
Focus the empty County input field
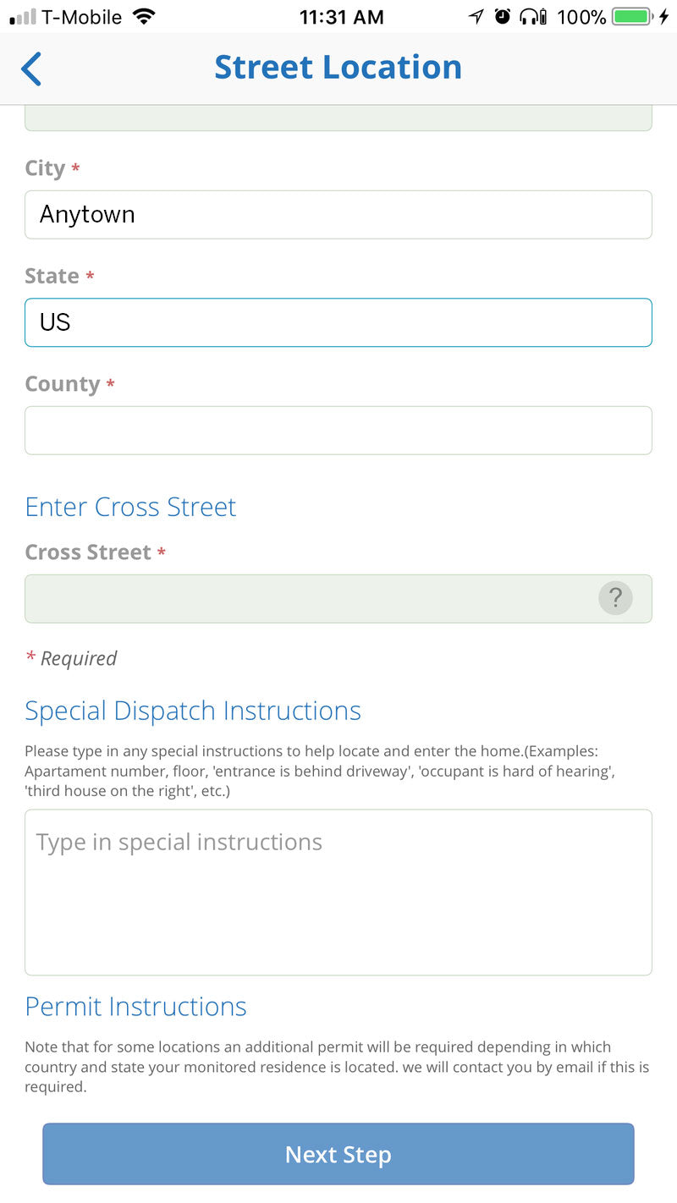click(x=338, y=431)
